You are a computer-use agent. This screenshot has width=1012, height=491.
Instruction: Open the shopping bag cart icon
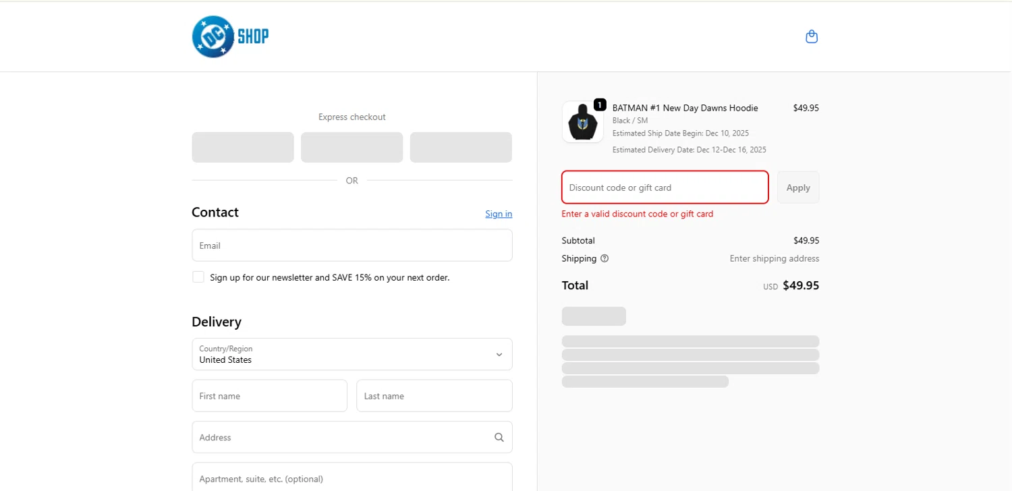tap(812, 36)
